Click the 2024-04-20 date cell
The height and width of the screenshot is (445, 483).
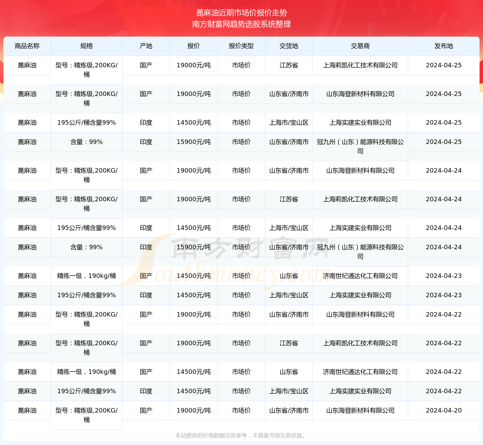444,410
